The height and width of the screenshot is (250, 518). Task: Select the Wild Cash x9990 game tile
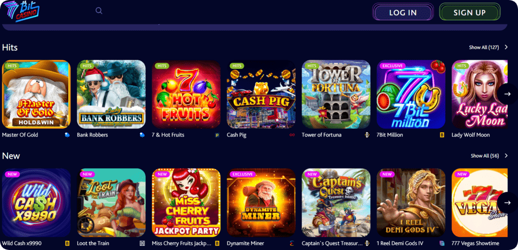tap(36, 203)
